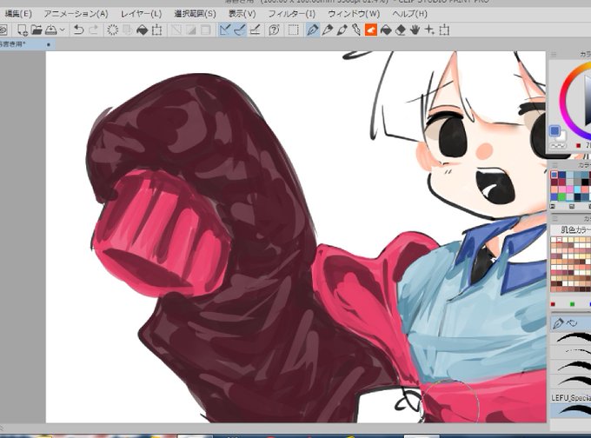Click the Invert selected area icon

190,30
